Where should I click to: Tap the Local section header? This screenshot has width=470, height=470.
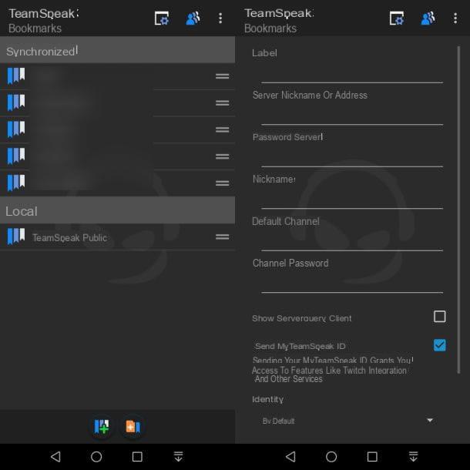(x=117, y=210)
